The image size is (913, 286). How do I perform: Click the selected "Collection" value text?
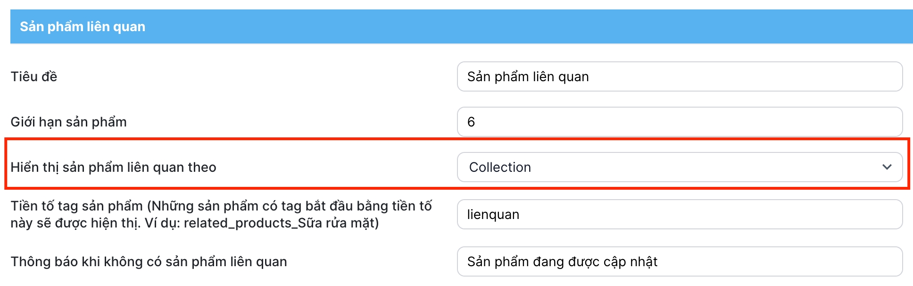coord(500,167)
